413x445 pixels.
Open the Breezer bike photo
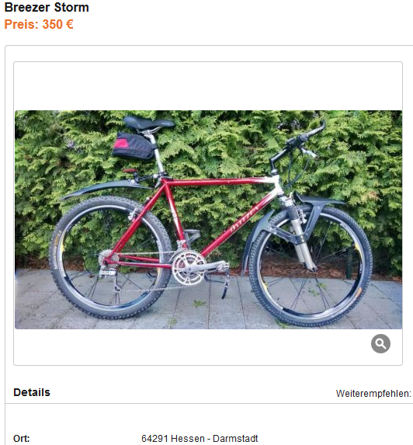coord(208,219)
